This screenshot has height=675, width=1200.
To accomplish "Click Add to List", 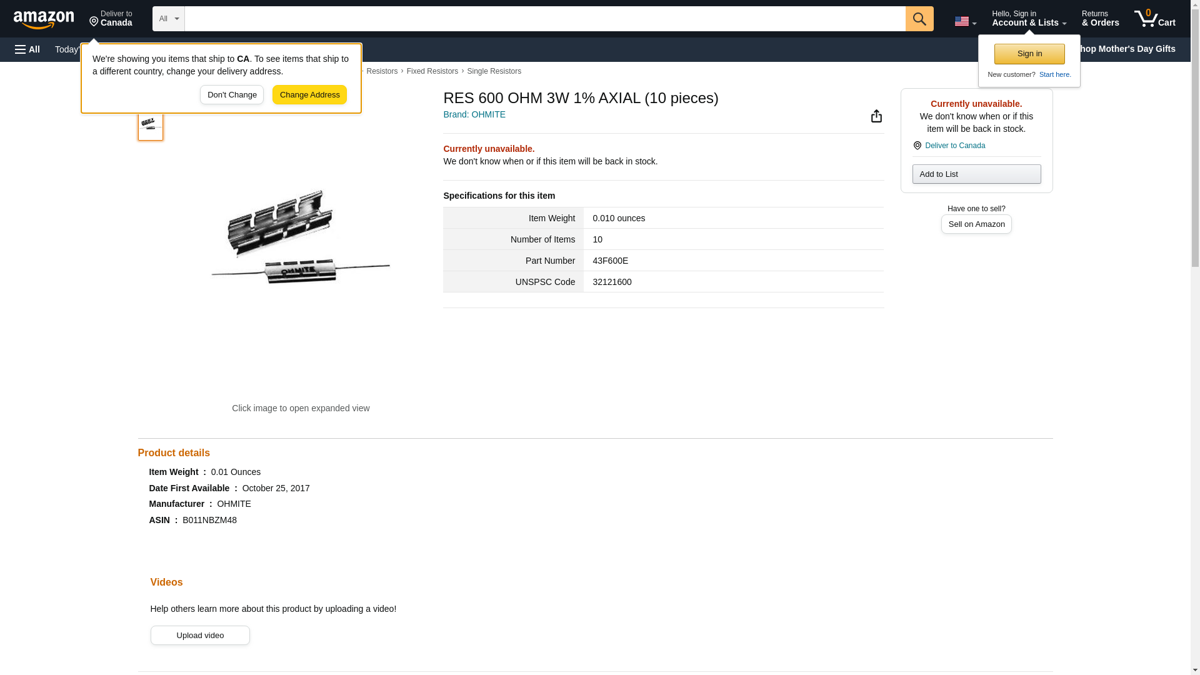I will coord(976,174).
